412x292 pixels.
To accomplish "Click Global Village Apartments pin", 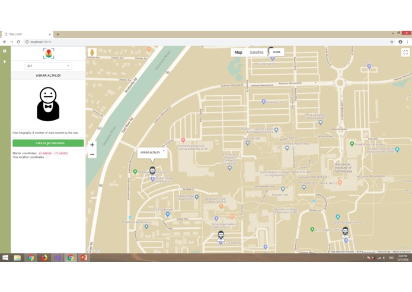I will pyautogui.click(x=197, y=196).
